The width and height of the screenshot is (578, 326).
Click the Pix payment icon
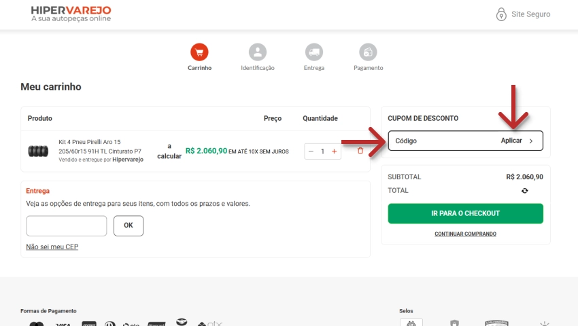click(x=210, y=324)
